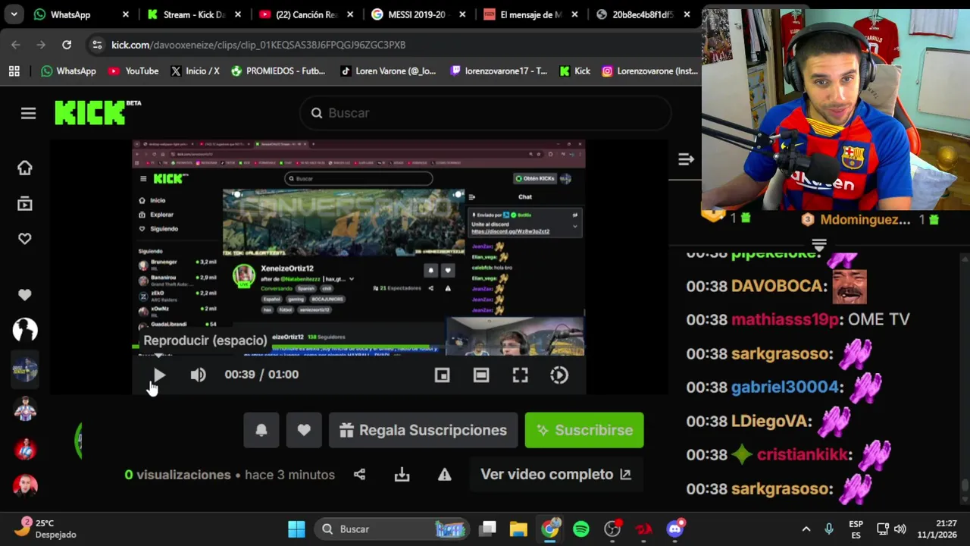Screen dimensions: 970x546
Task: Open the Windows Start menu
Action: click(296, 529)
